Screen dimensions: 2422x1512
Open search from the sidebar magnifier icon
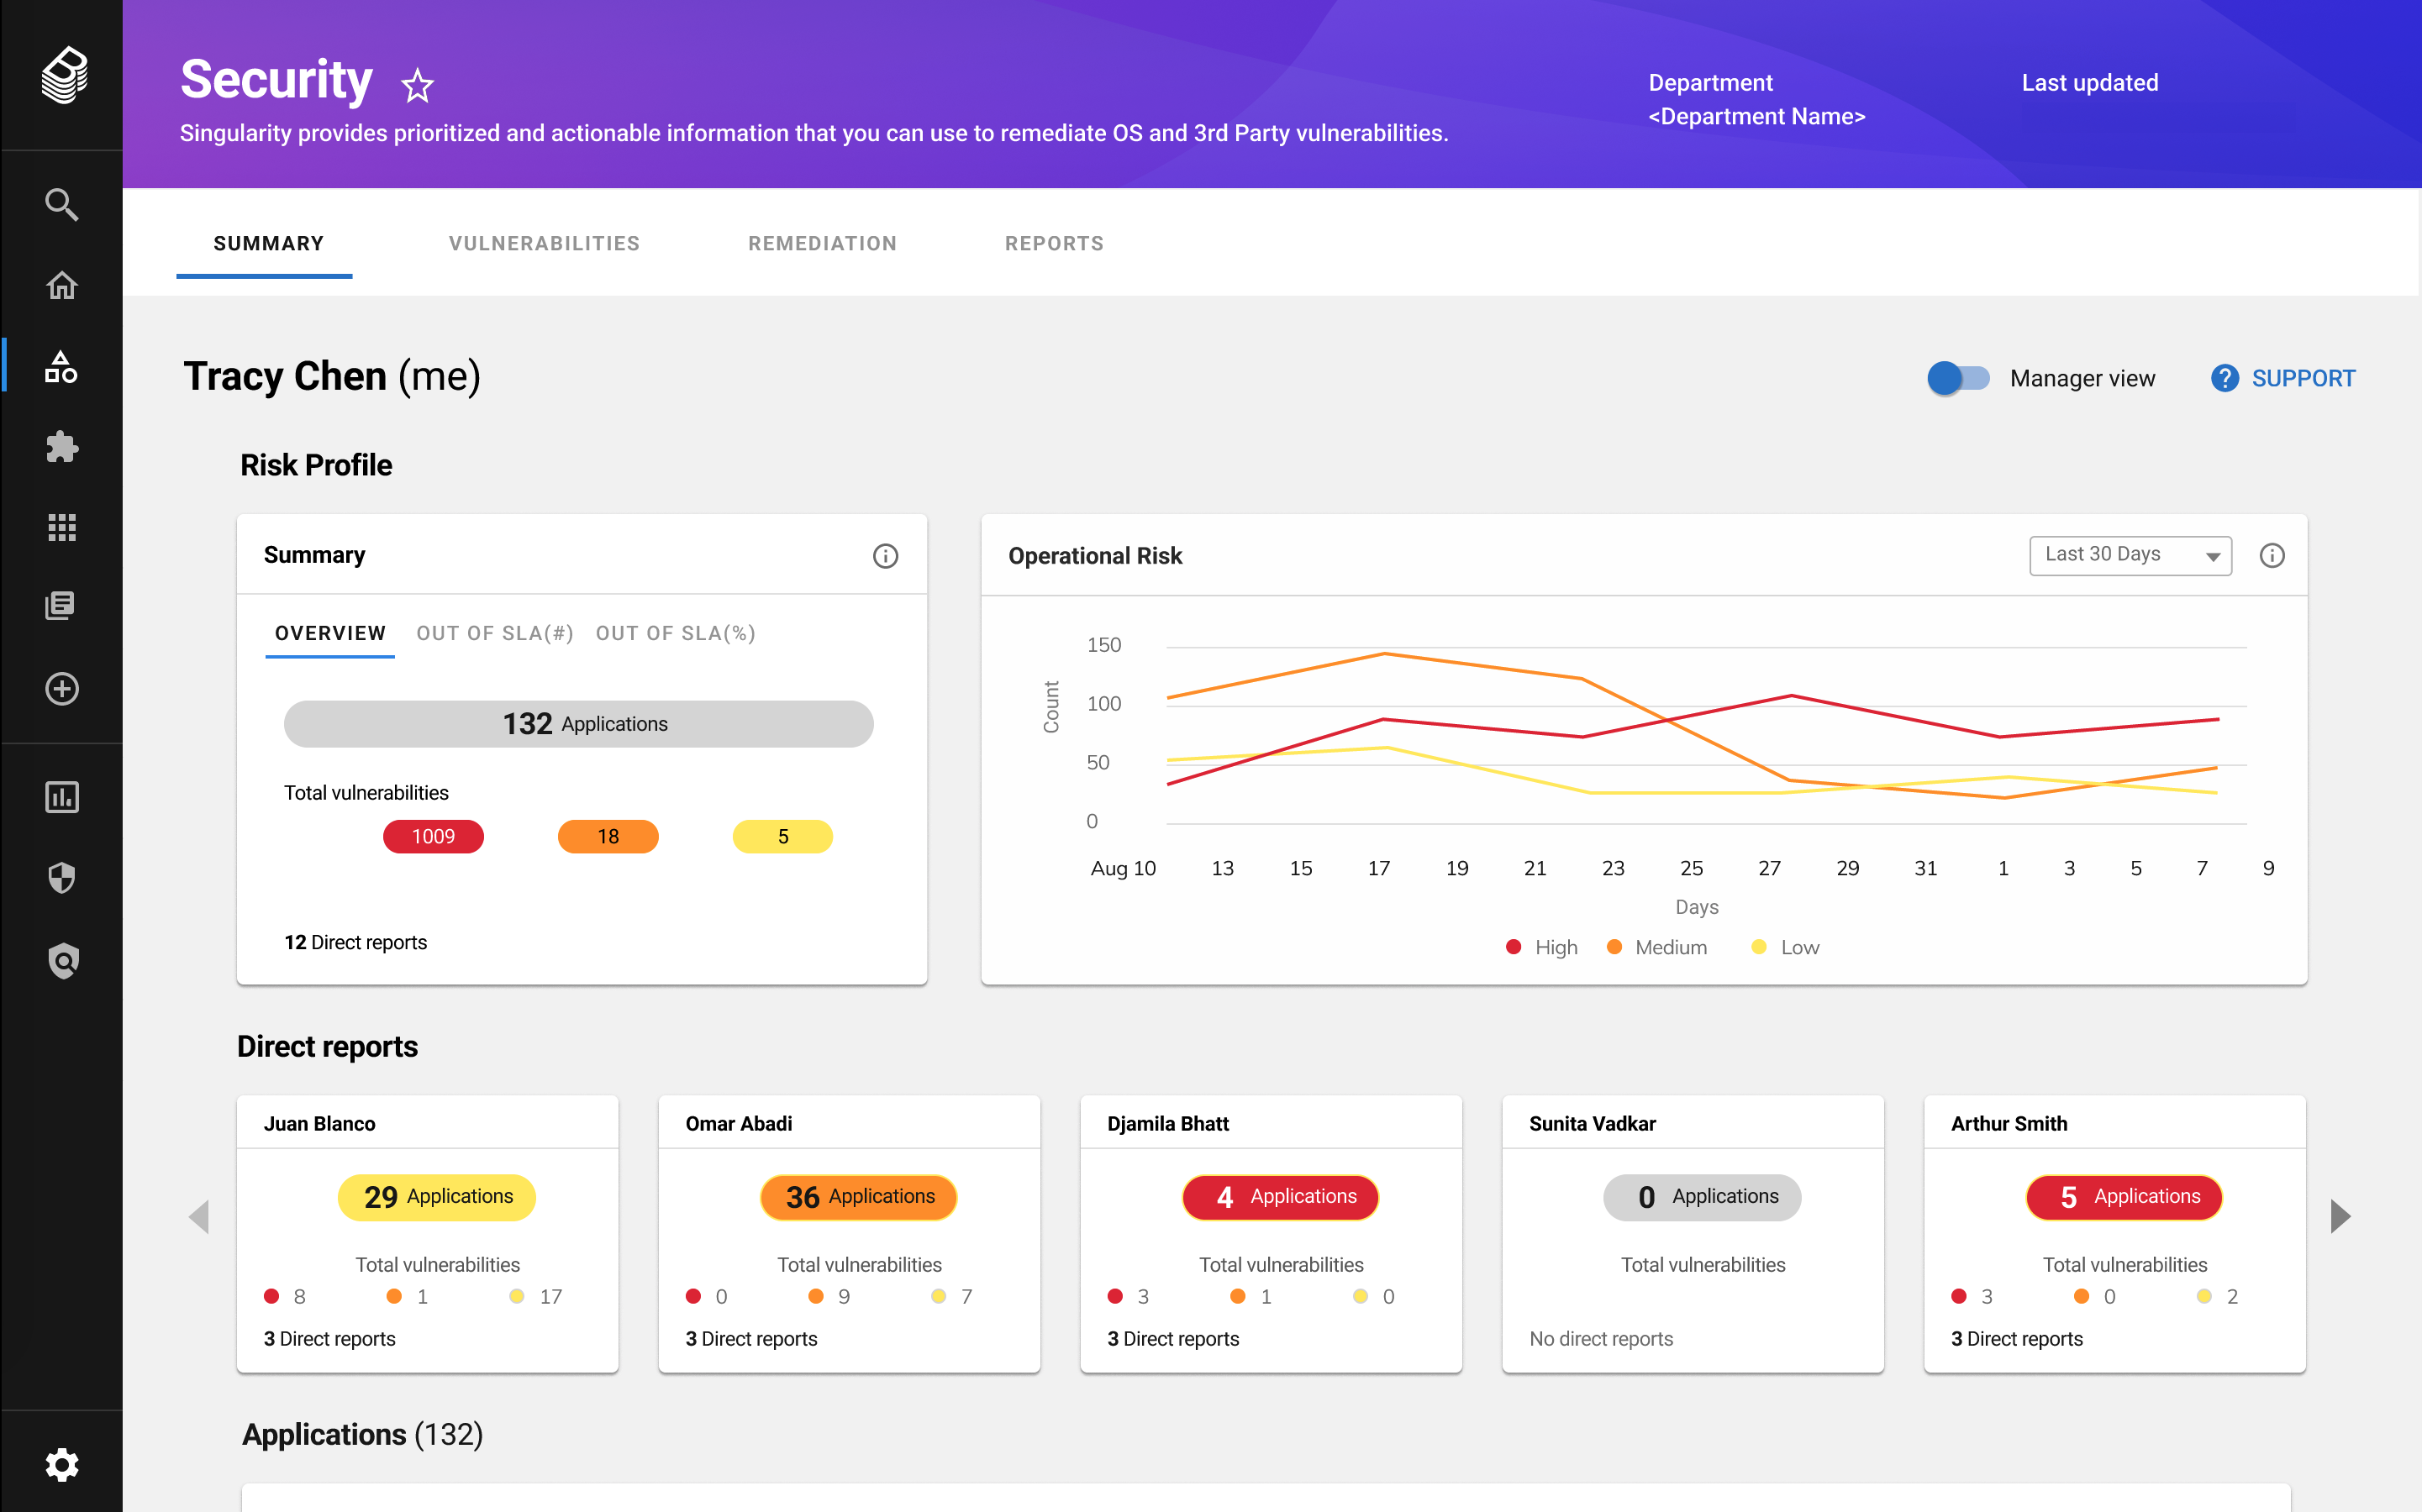pyautogui.click(x=62, y=204)
